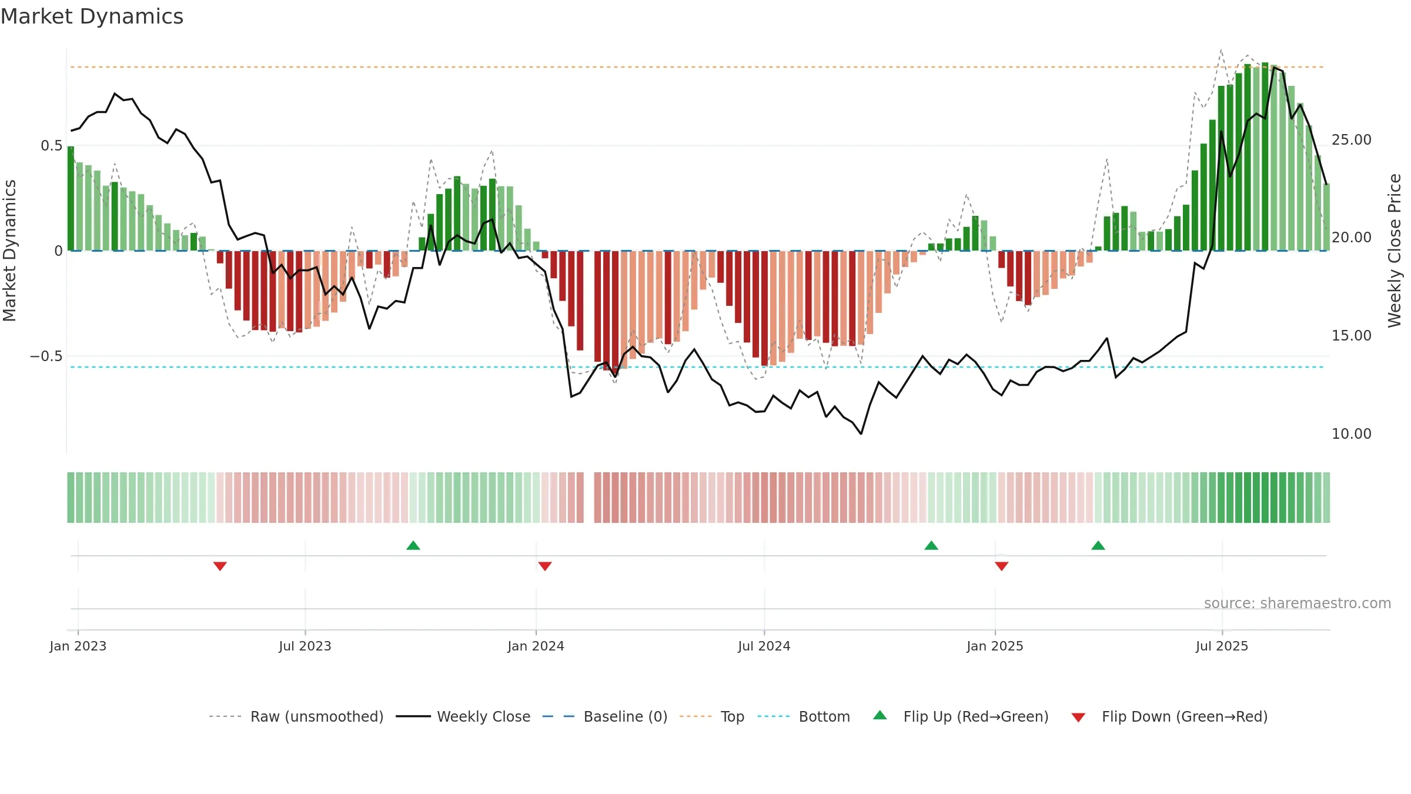Select the red flip-down marker near Apr 2023
This screenshot has height=794, width=1411.
[x=220, y=566]
